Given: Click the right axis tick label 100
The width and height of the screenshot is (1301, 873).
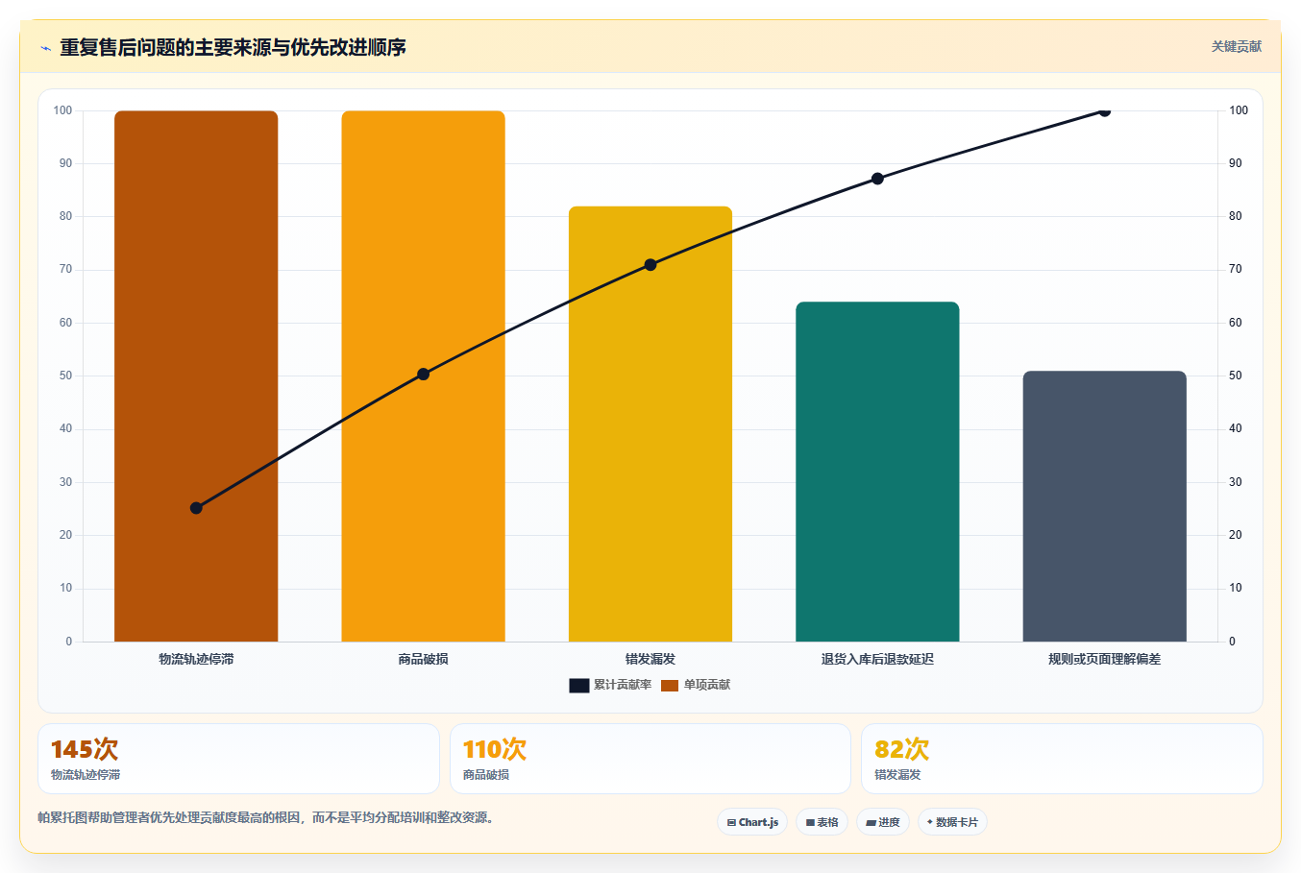Looking at the screenshot, I should coord(1239,110).
